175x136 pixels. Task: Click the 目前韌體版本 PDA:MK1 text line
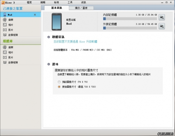(x=83, y=50)
